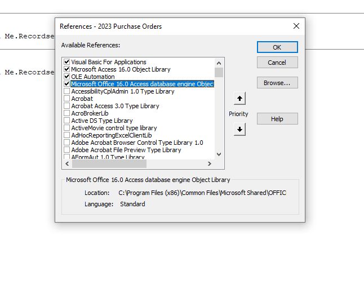Uncheck Microsoft Access 16.0 Object Library

[x=67, y=69]
